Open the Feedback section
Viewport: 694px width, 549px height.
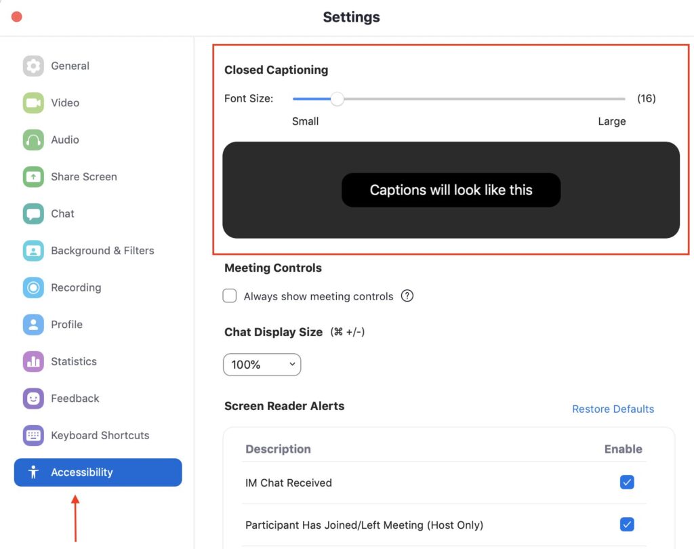(75, 399)
